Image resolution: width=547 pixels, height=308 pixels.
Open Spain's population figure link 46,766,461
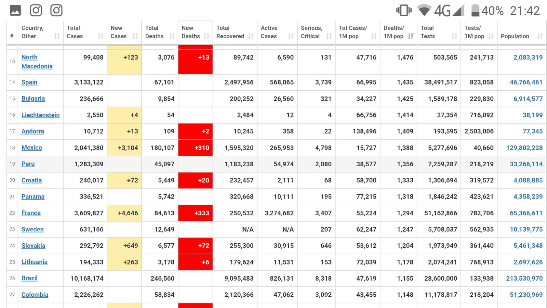tap(526, 82)
